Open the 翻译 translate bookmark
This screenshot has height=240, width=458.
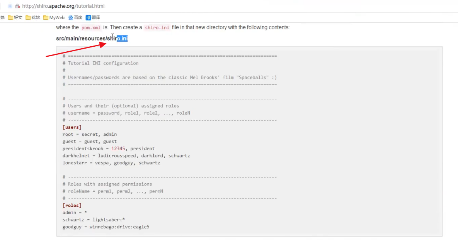tap(93, 17)
